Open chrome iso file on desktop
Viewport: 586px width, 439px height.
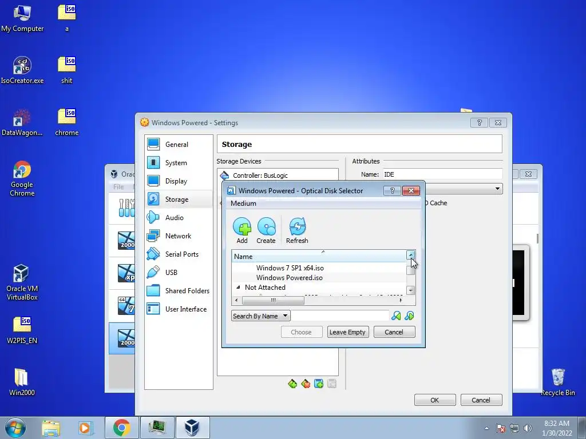coord(66,122)
